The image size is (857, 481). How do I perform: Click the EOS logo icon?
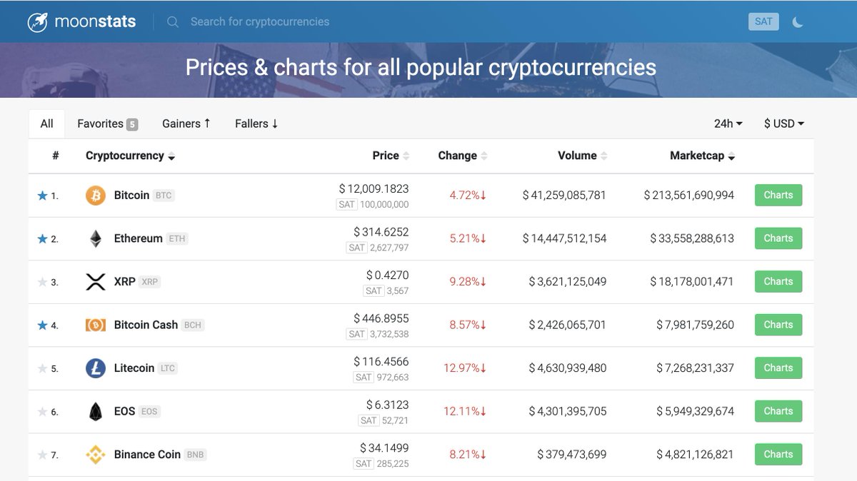[x=96, y=411]
